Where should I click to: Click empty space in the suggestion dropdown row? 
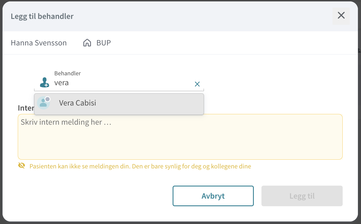coord(149,104)
